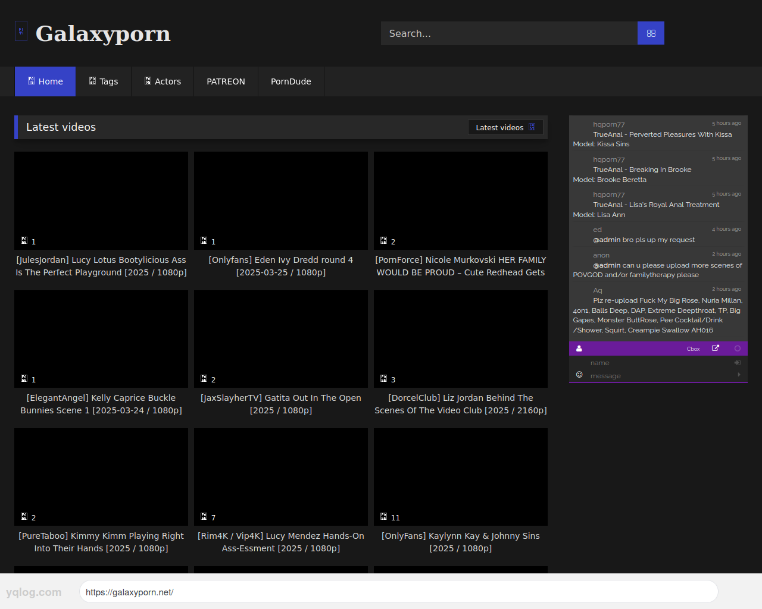Click the Cbox link in chat bar

coord(693,349)
